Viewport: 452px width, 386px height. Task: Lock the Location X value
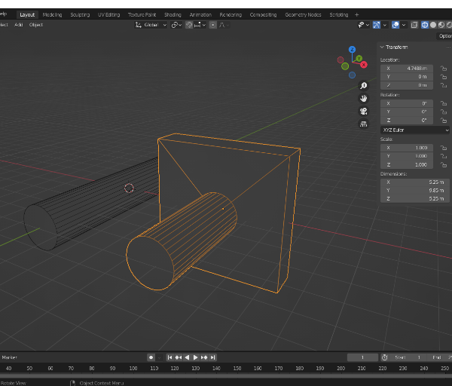pos(444,69)
